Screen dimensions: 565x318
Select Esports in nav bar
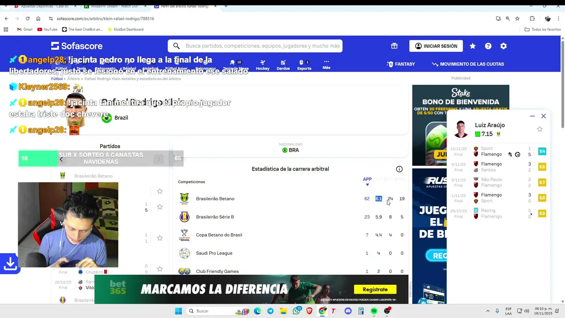pyautogui.click(x=304, y=65)
